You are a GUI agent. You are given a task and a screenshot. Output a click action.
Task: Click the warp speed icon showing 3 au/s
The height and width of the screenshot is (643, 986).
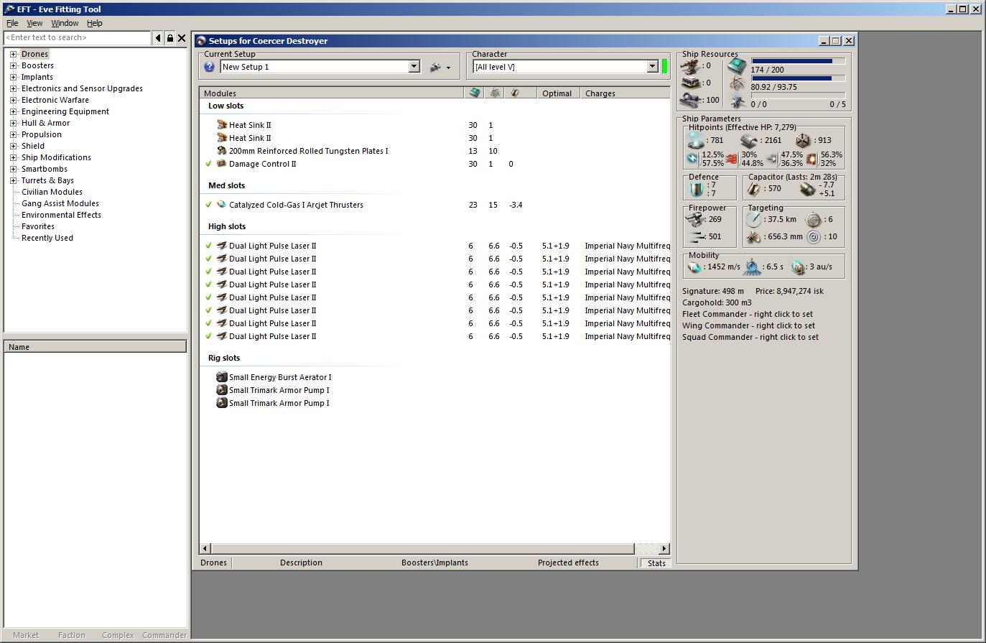click(799, 267)
